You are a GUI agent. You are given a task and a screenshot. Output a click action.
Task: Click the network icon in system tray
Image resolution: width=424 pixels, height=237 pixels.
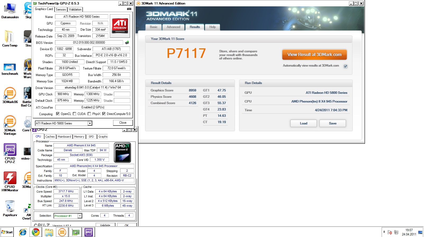[x=396, y=232]
